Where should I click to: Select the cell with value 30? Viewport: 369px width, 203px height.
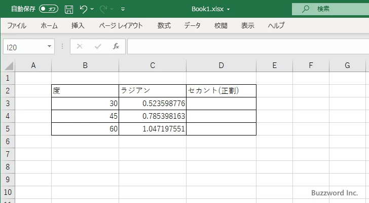click(85, 104)
